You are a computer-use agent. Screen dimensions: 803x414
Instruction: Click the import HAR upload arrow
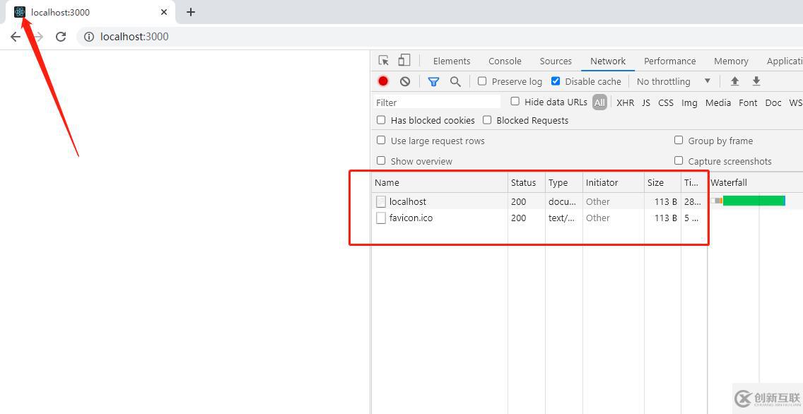tap(734, 81)
